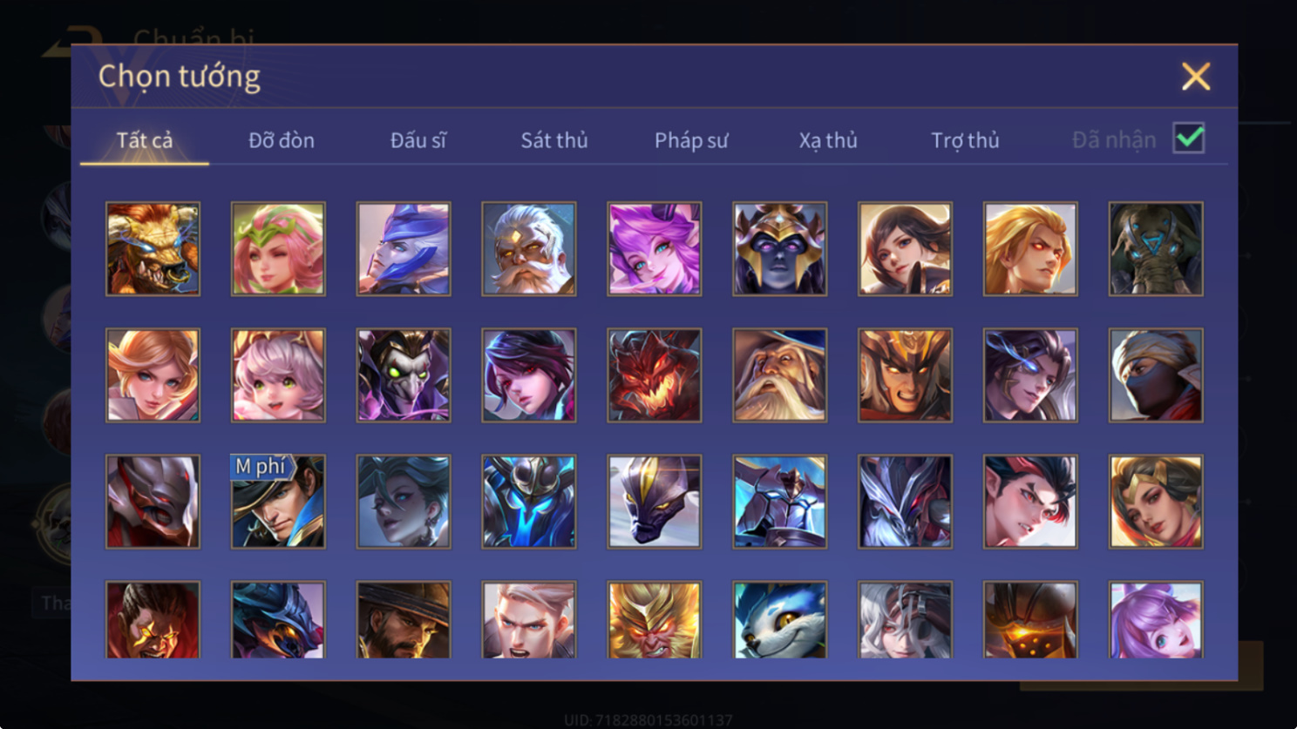The image size is (1297, 729).
Task: Close the Chọn tướng dialog
Action: click(1196, 77)
